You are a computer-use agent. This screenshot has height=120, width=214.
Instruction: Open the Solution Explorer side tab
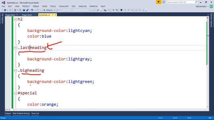tap(211, 20)
